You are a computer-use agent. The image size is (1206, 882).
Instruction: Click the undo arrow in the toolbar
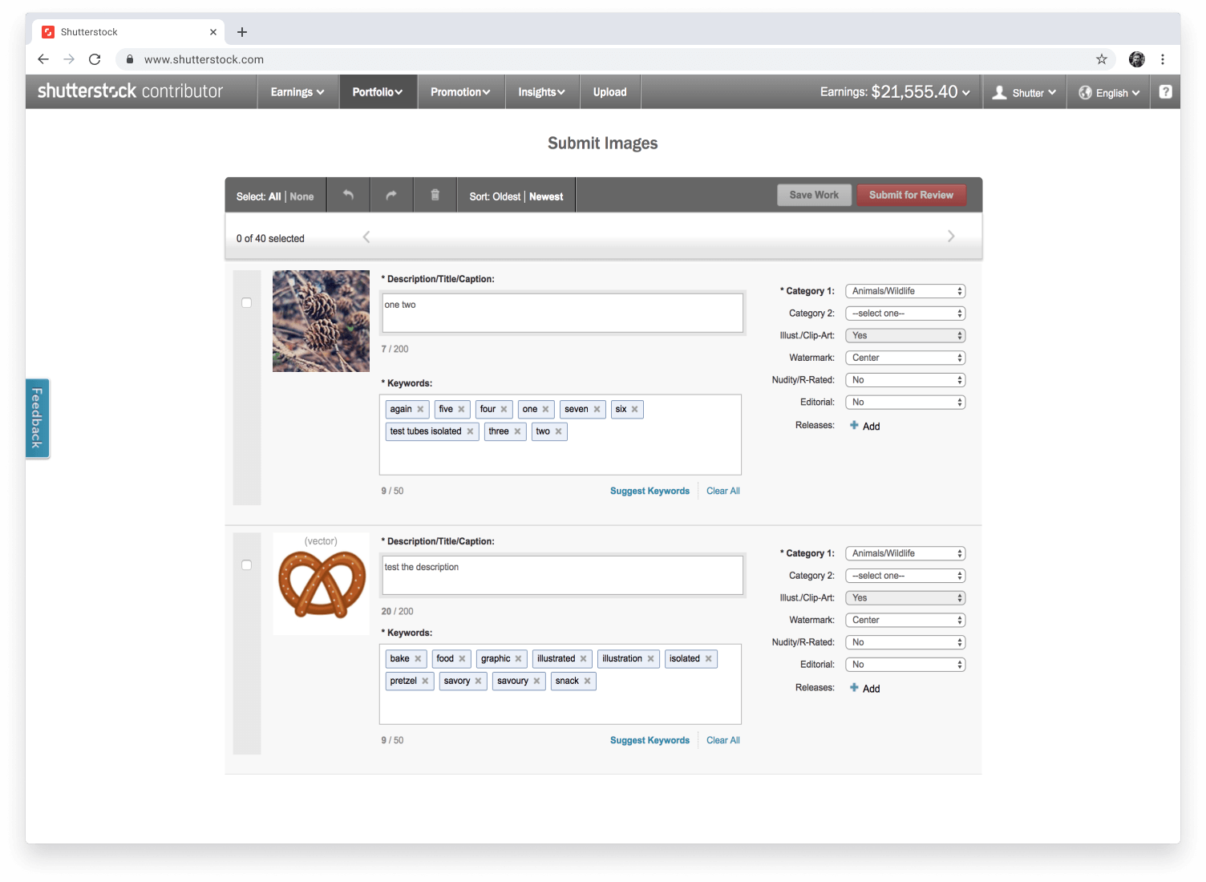348,195
